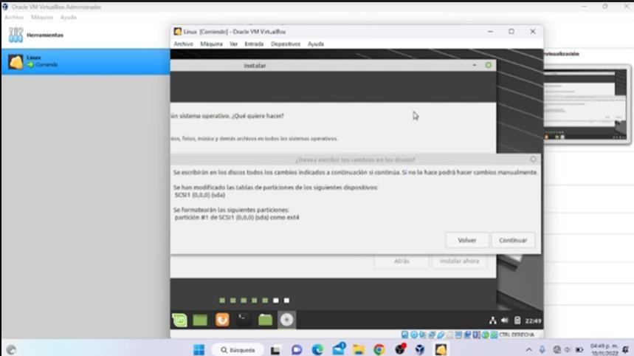Click the 22:49 clock in Mint panel

pos(533,321)
